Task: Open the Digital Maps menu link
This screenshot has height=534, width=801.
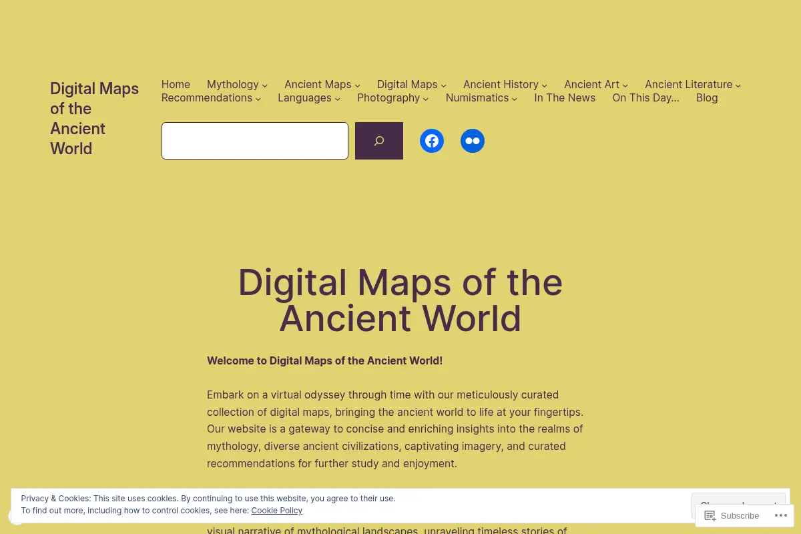Action: (407, 84)
